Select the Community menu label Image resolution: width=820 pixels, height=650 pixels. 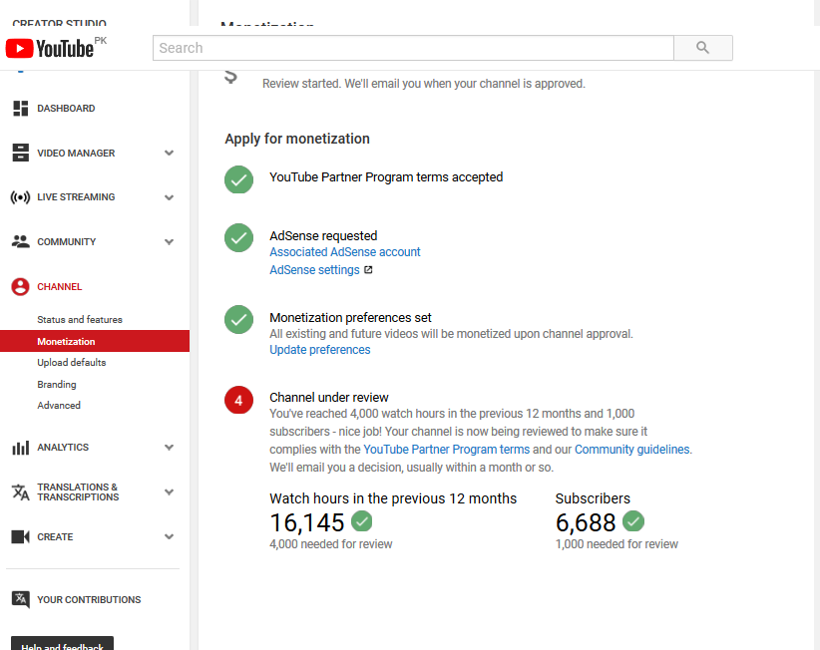point(67,242)
